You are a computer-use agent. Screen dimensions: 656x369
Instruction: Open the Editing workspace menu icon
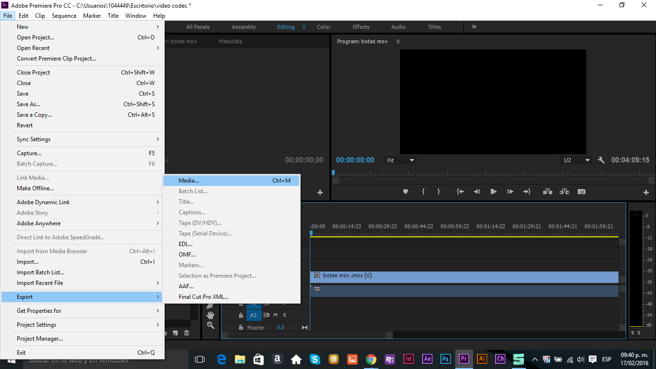(304, 27)
